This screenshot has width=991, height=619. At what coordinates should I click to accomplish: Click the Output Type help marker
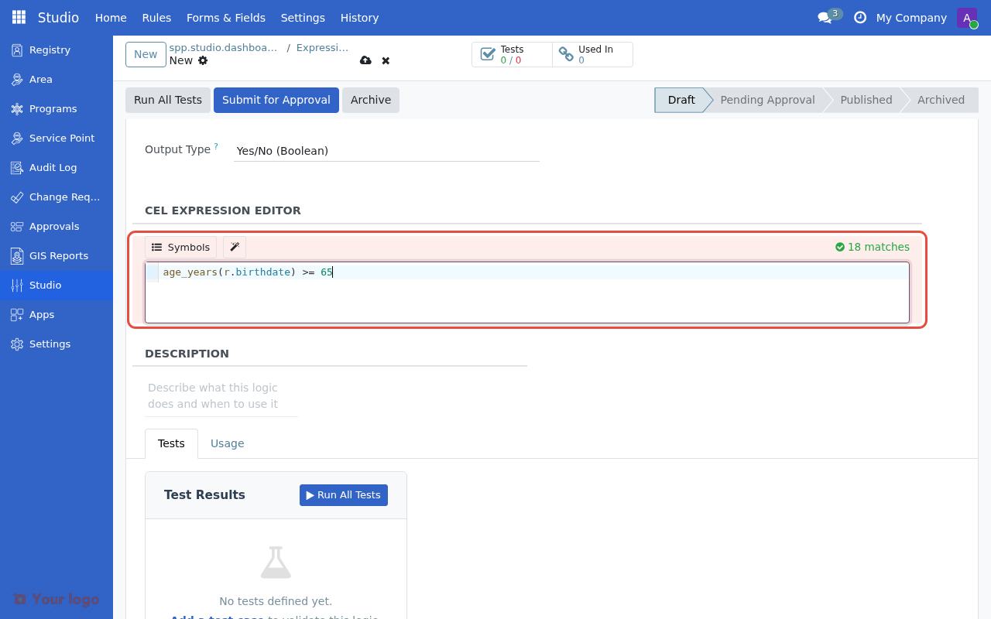pyautogui.click(x=215, y=145)
